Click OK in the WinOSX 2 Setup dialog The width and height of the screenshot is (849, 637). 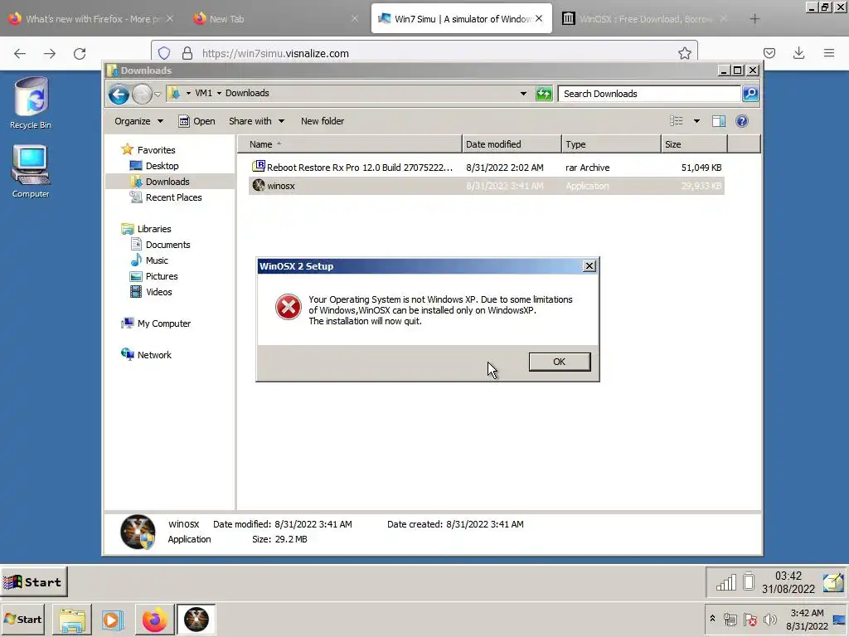coord(560,362)
